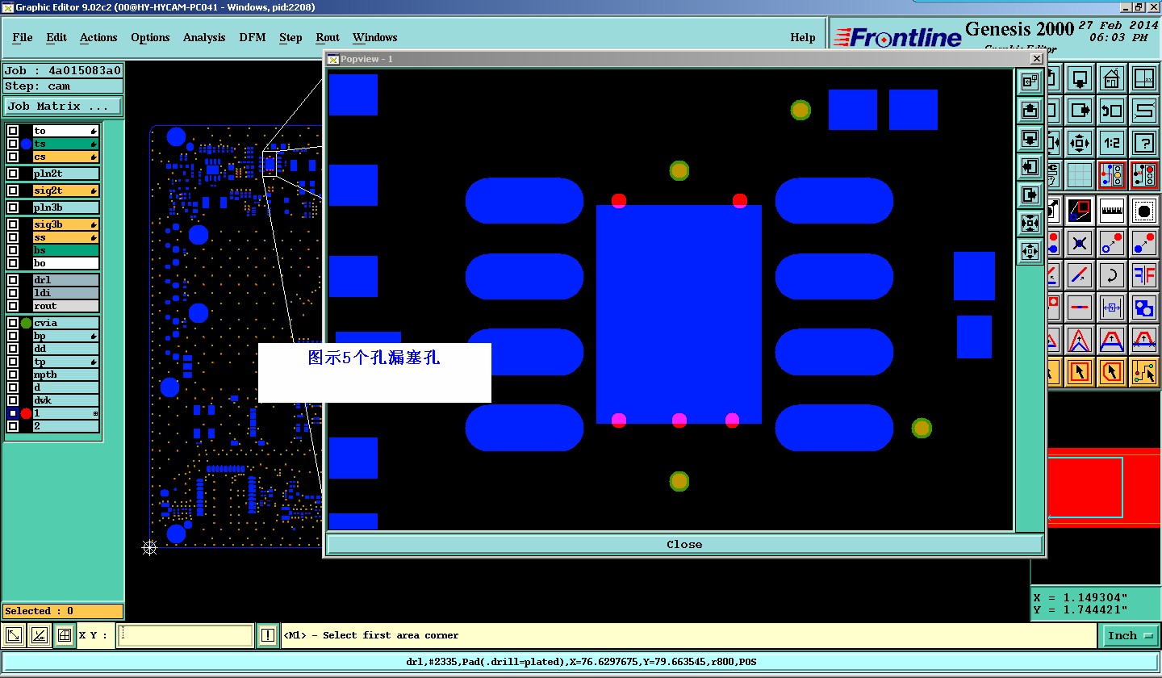The height and width of the screenshot is (678, 1162).
Task: Click the black-red square diagonal icon
Action: tap(1080, 211)
